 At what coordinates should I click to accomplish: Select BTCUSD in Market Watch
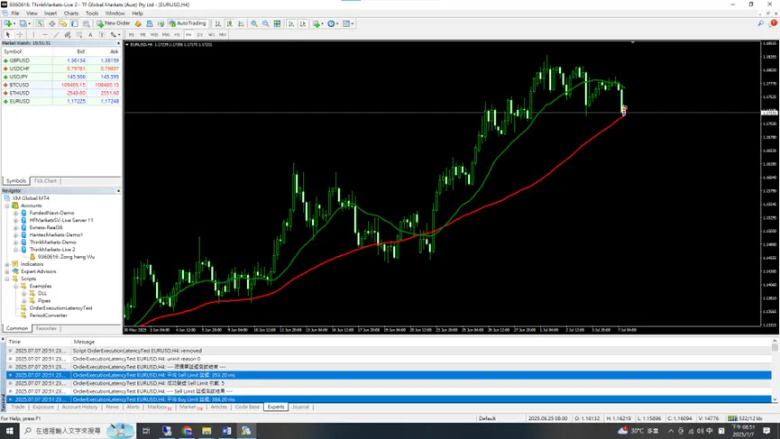pyautogui.click(x=61, y=85)
